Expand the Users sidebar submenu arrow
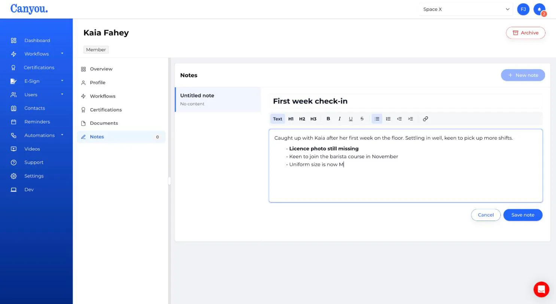 click(62, 94)
